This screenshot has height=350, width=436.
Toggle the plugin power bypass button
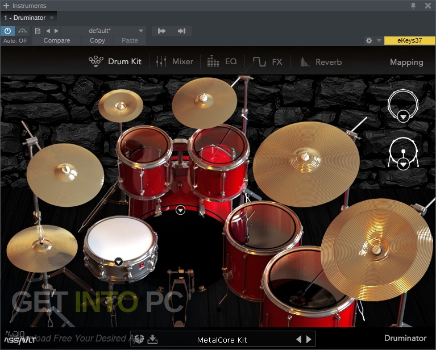7,31
